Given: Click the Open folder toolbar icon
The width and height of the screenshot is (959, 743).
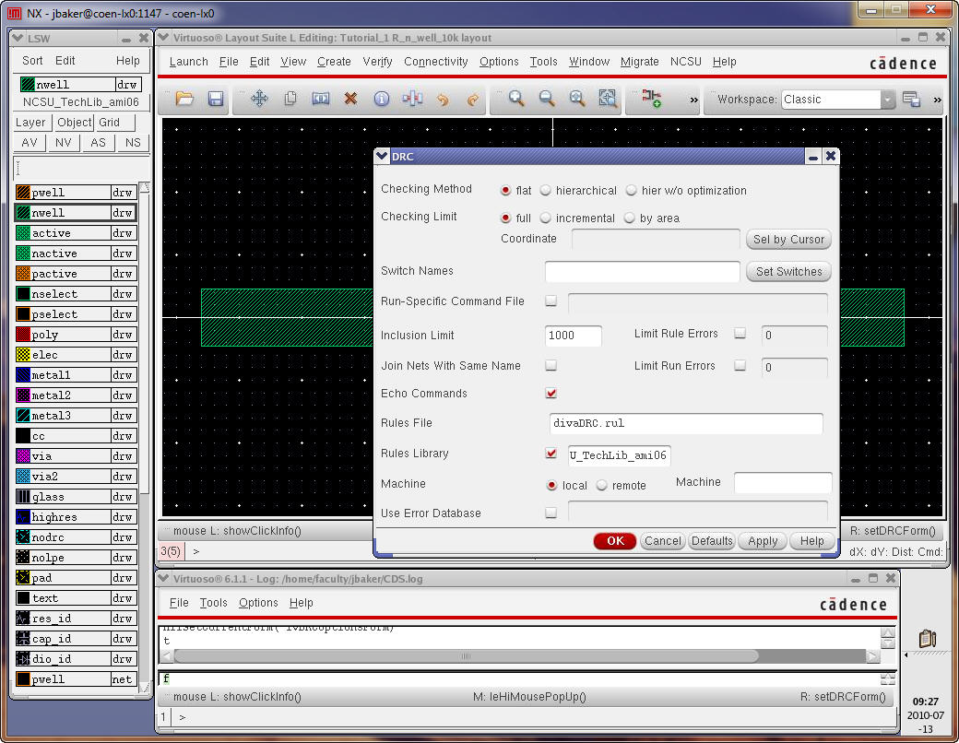Looking at the screenshot, I should tap(184, 100).
